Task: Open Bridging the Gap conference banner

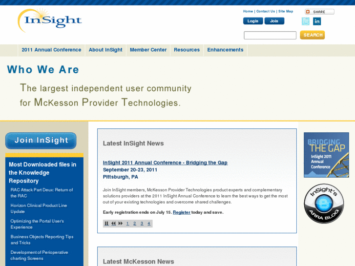Action: point(326,155)
